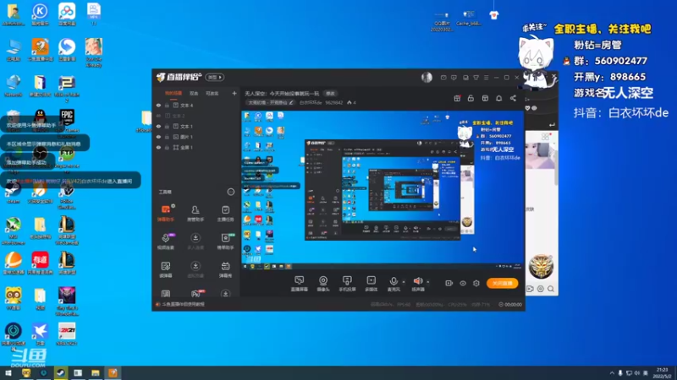Click the 修改 button beside the stream title
This screenshot has height=380, width=677.
330,93
